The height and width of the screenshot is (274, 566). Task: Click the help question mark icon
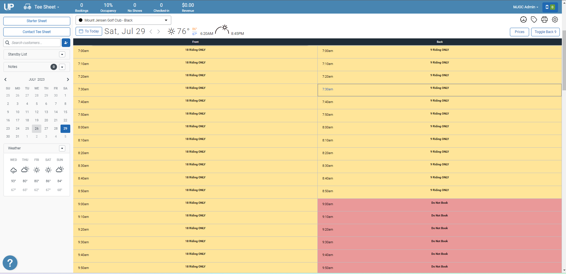[10, 262]
